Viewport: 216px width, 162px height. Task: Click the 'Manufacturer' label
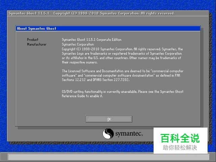coord(37,44)
